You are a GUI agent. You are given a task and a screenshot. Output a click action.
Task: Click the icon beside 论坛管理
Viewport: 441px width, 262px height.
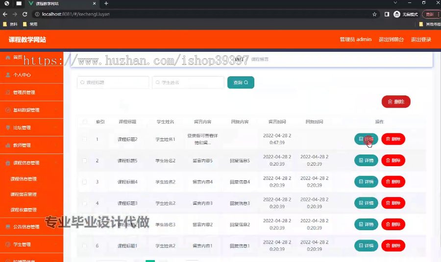point(8,128)
